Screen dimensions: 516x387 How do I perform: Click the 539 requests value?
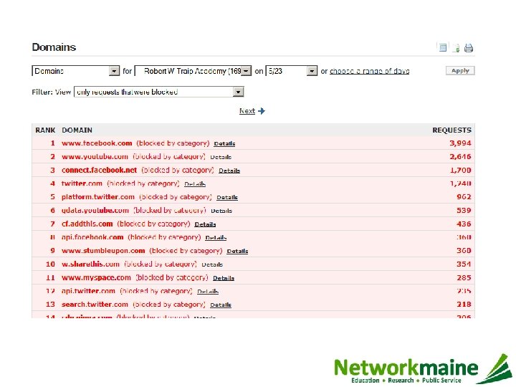point(464,210)
